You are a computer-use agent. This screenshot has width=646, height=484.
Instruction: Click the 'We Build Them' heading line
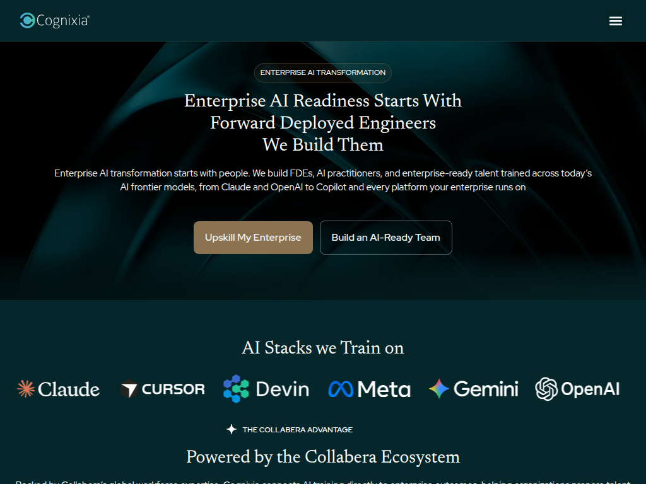pos(322,145)
